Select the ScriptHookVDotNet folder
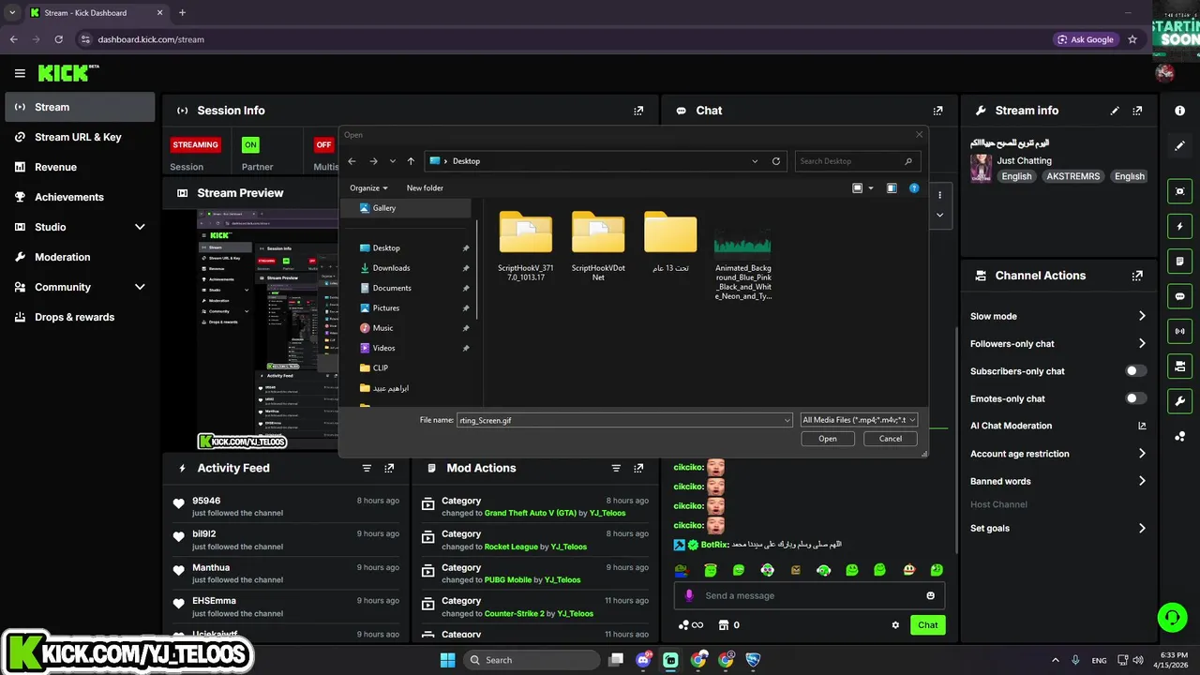 598,246
